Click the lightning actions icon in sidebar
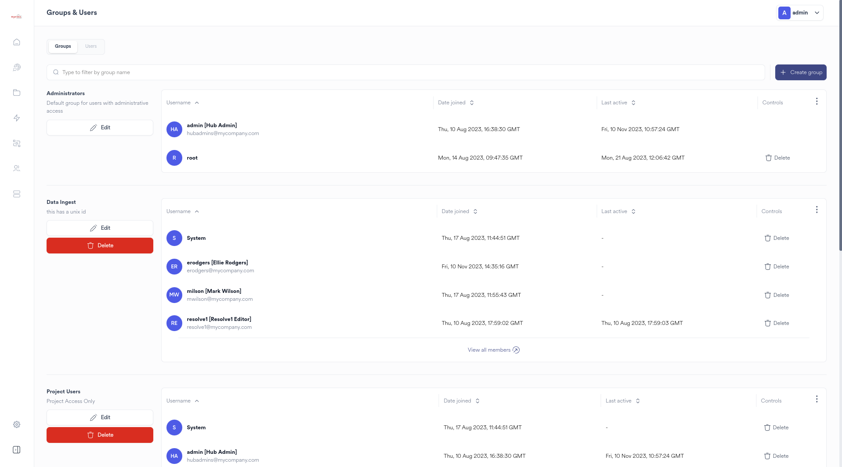 (x=16, y=118)
